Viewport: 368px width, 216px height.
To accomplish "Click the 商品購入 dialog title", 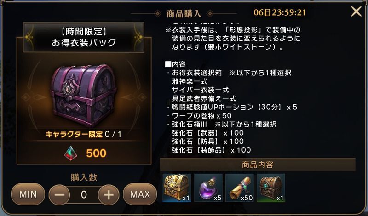I will click(184, 14).
